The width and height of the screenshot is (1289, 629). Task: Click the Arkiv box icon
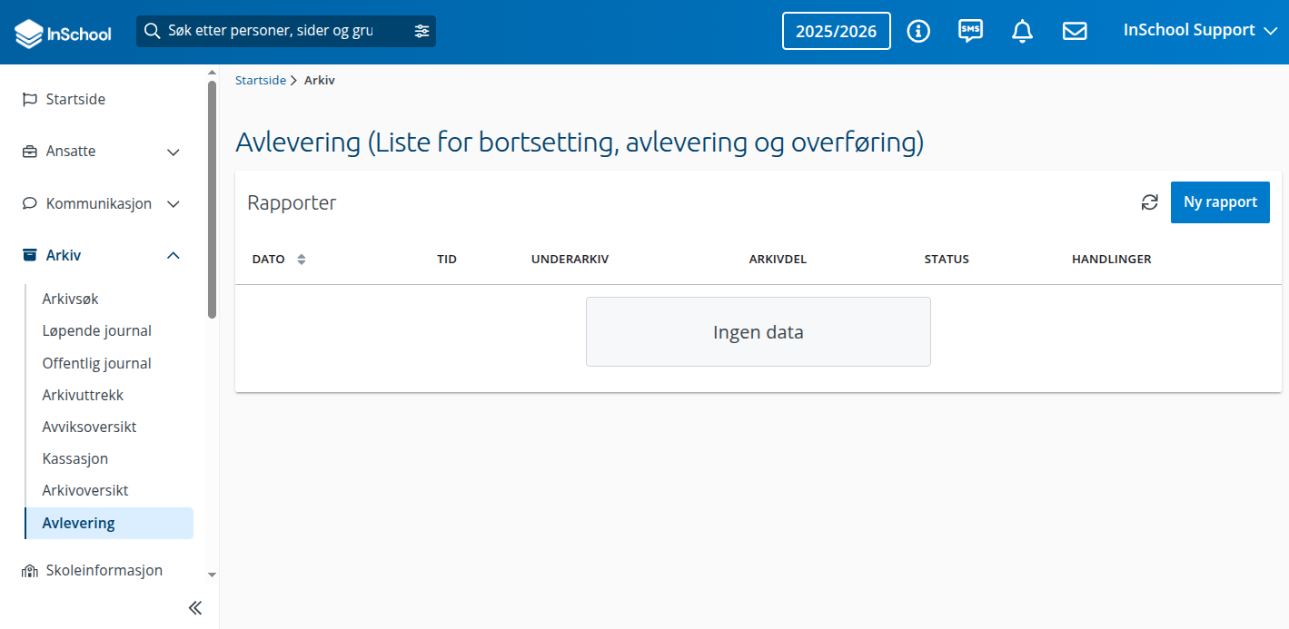(30, 255)
